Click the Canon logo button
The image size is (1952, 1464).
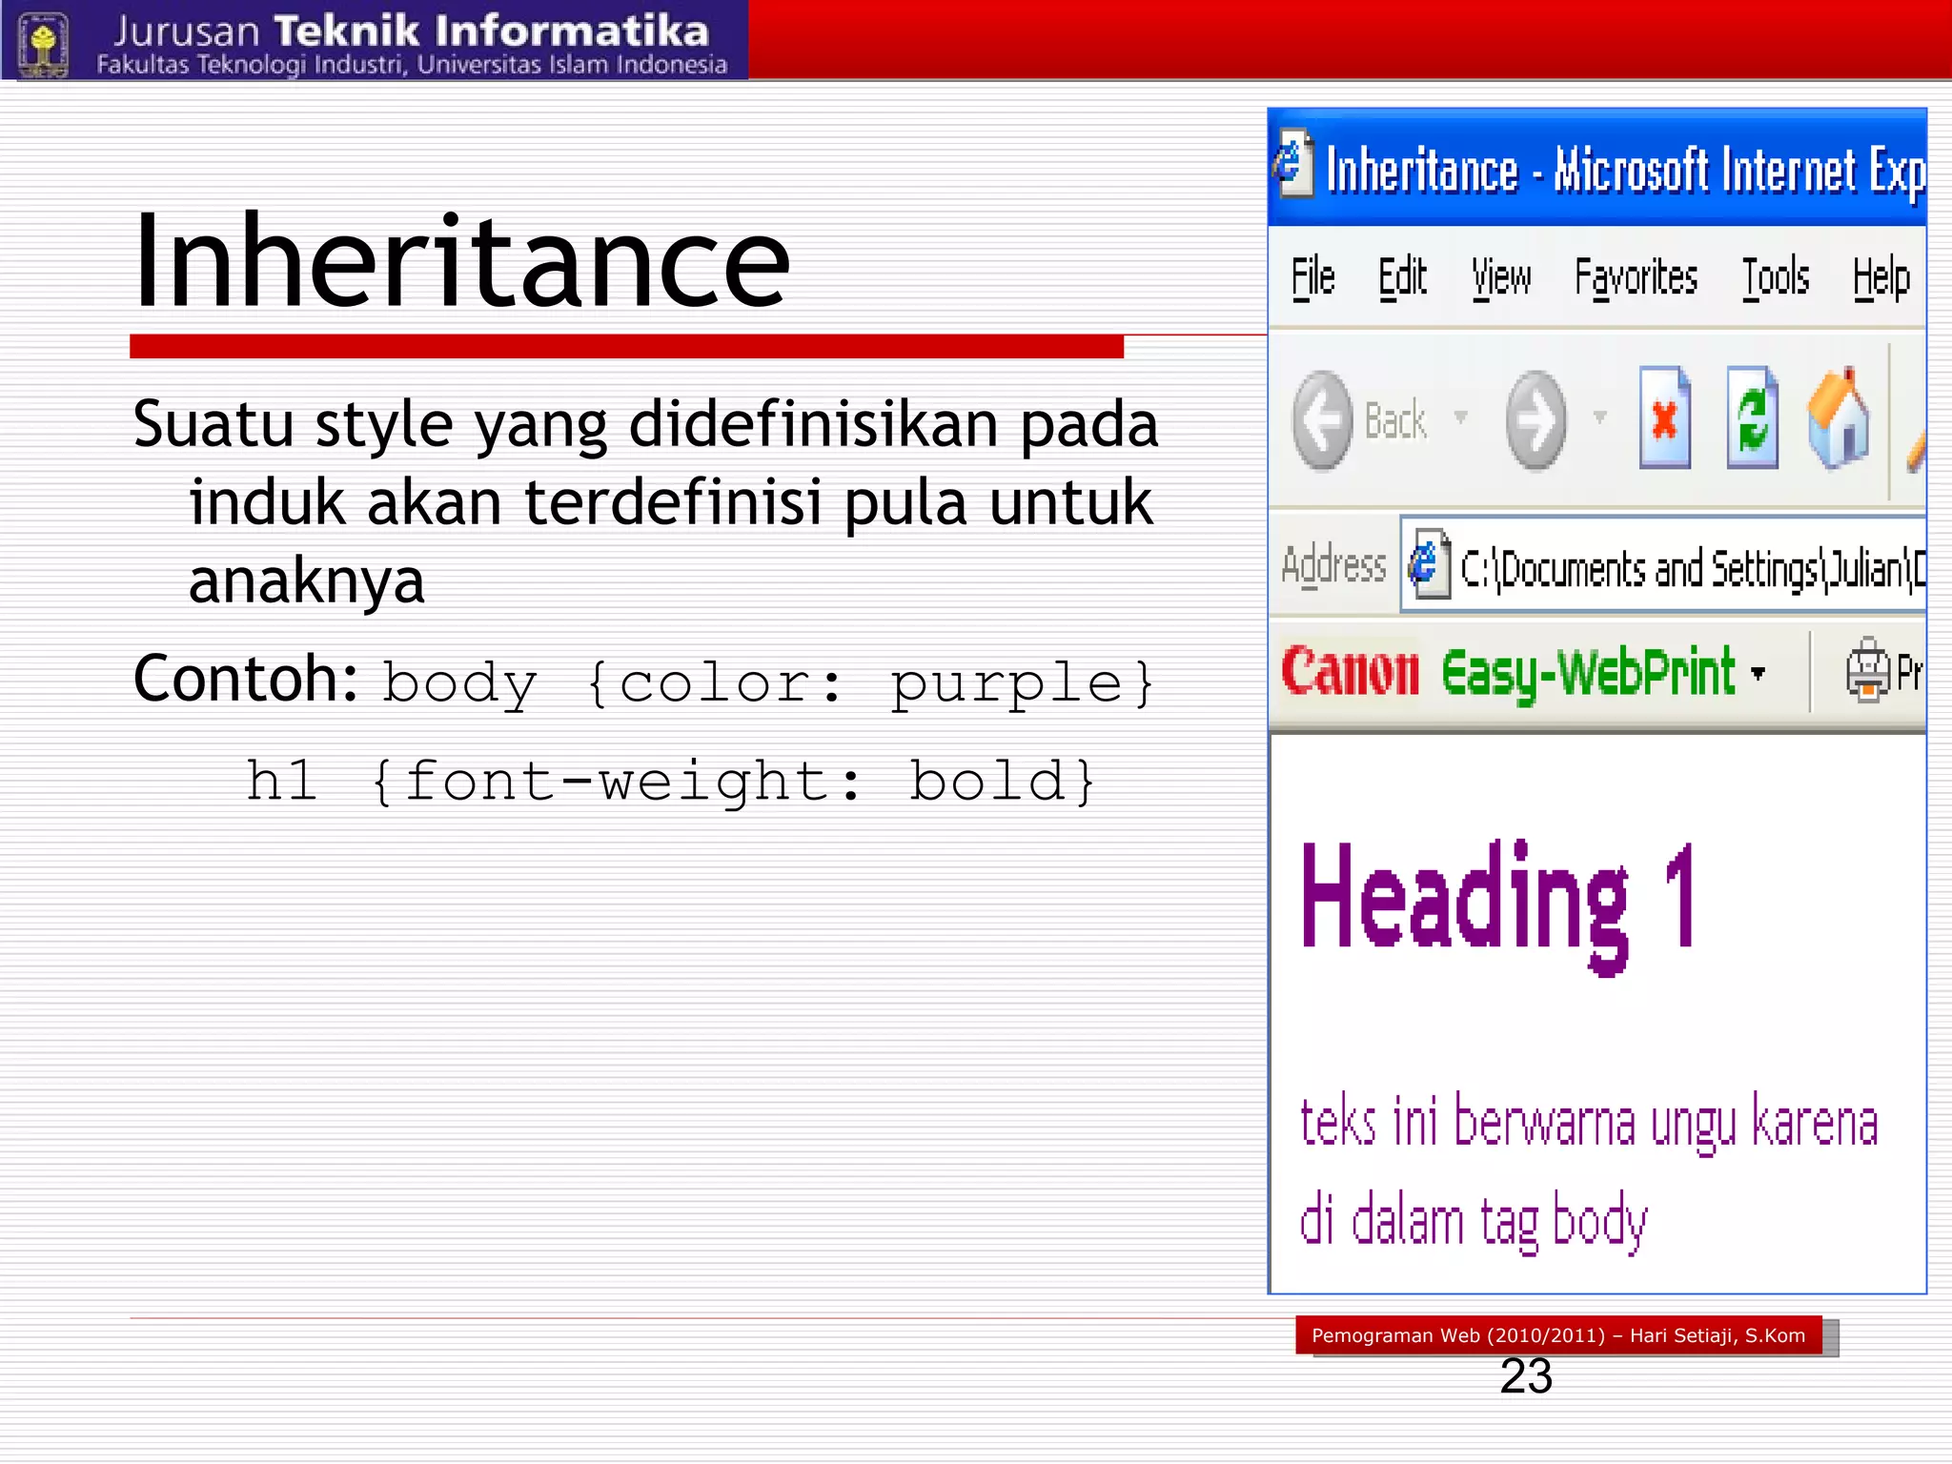1350,671
